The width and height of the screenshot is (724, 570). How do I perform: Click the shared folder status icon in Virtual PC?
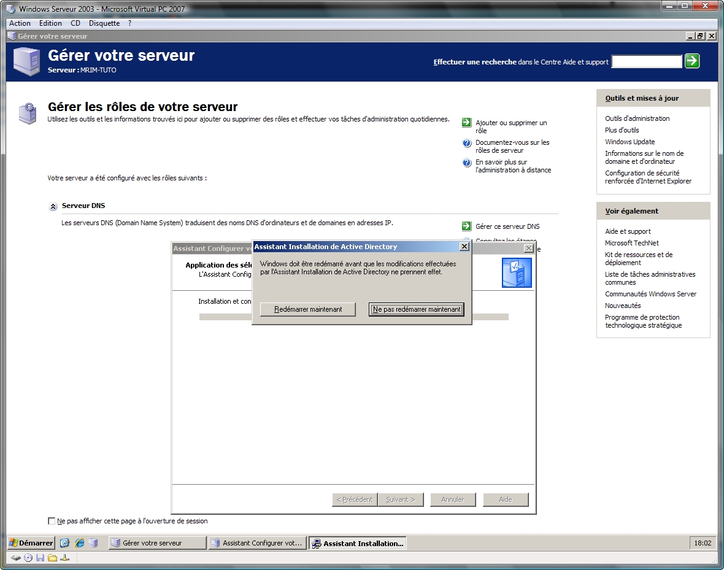[52, 558]
